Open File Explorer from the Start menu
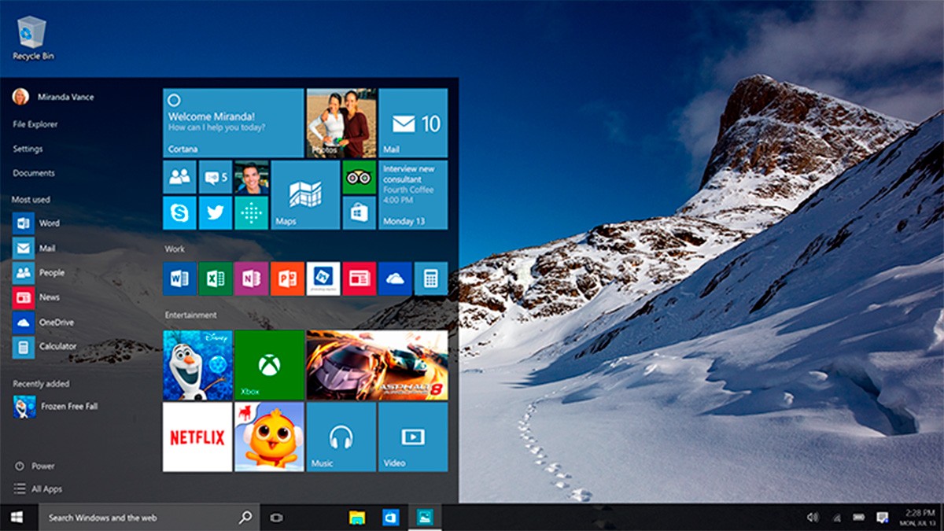The height and width of the screenshot is (531, 944). click(x=35, y=124)
